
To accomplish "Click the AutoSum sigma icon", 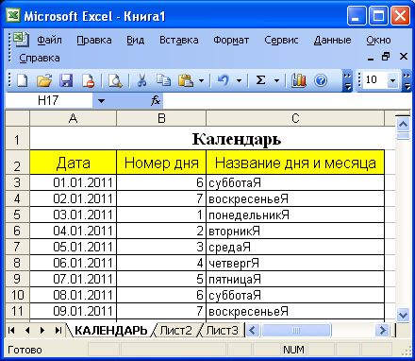I will point(260,80).
